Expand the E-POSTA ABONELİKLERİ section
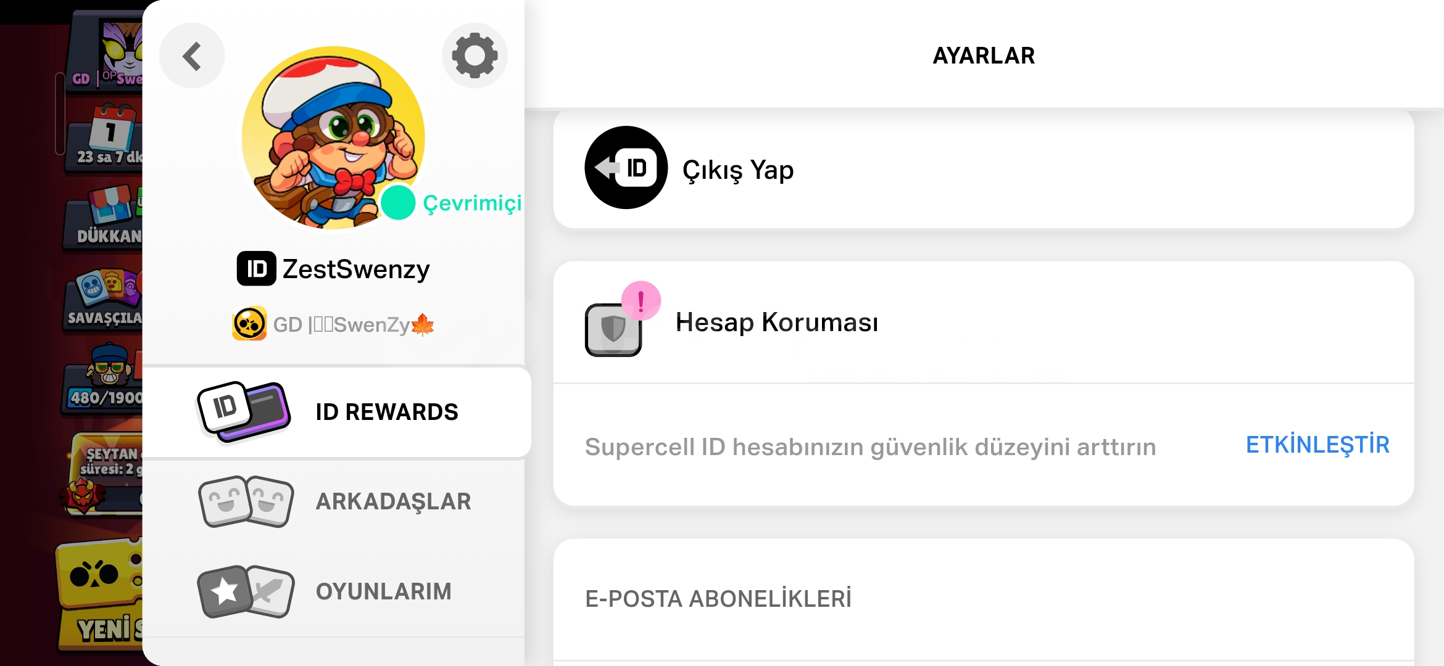Image resolution: width=1444 pixels, height=666 pixels. [984, 599]
